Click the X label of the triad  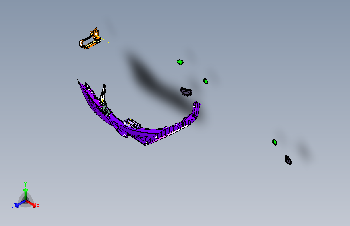(x=38, y=206)
